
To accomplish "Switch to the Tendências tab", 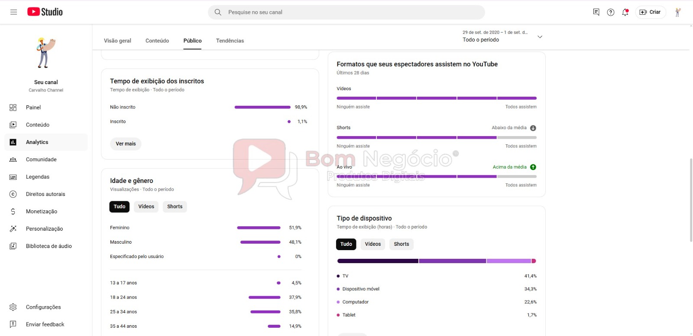I will click(x=230, y=41).
